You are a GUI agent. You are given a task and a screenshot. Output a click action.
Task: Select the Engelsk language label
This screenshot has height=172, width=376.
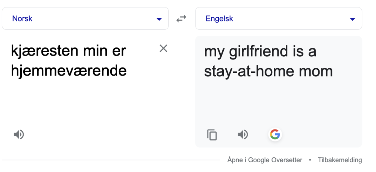tap(219, 18)
